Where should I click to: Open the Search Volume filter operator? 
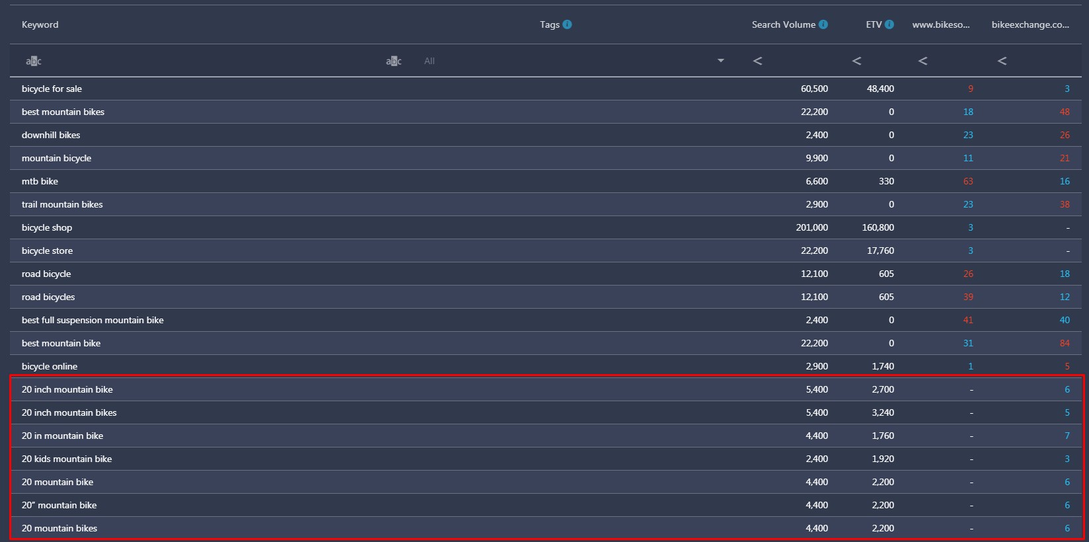(x=757, y=61)
